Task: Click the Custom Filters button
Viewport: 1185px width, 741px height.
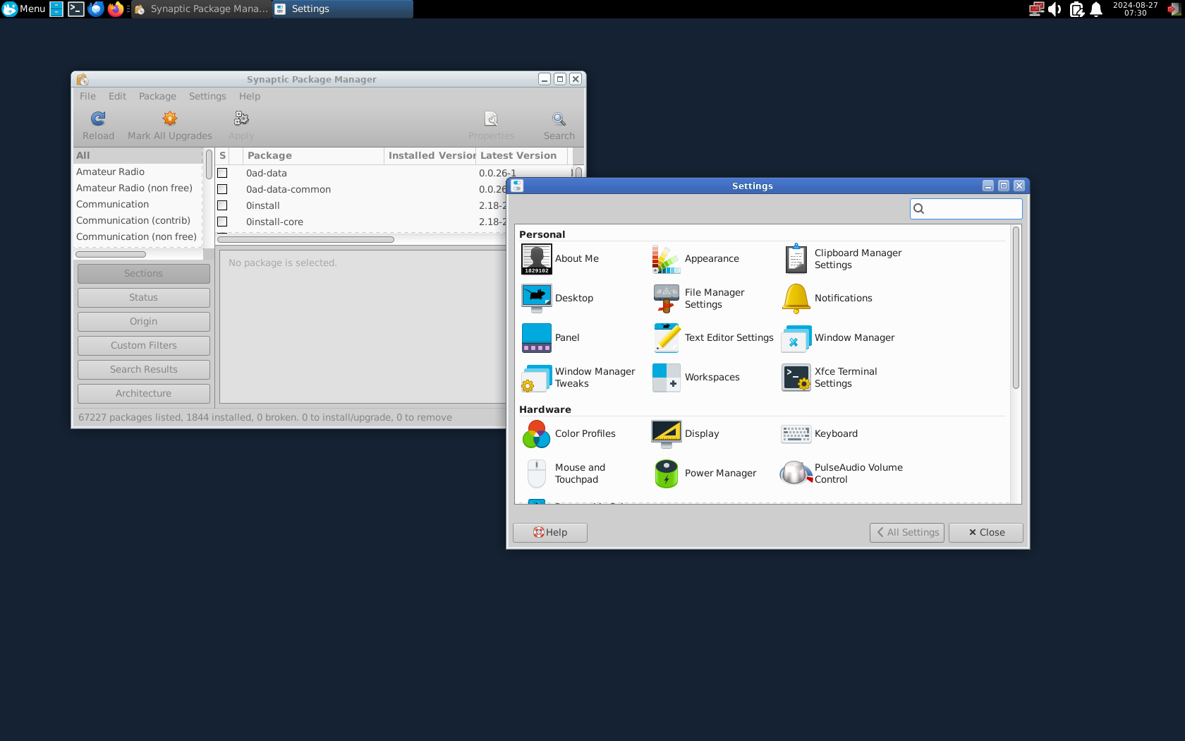Action: coord(144,346)
